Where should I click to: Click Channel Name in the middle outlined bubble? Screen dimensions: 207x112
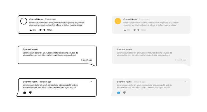click(30, 49)
